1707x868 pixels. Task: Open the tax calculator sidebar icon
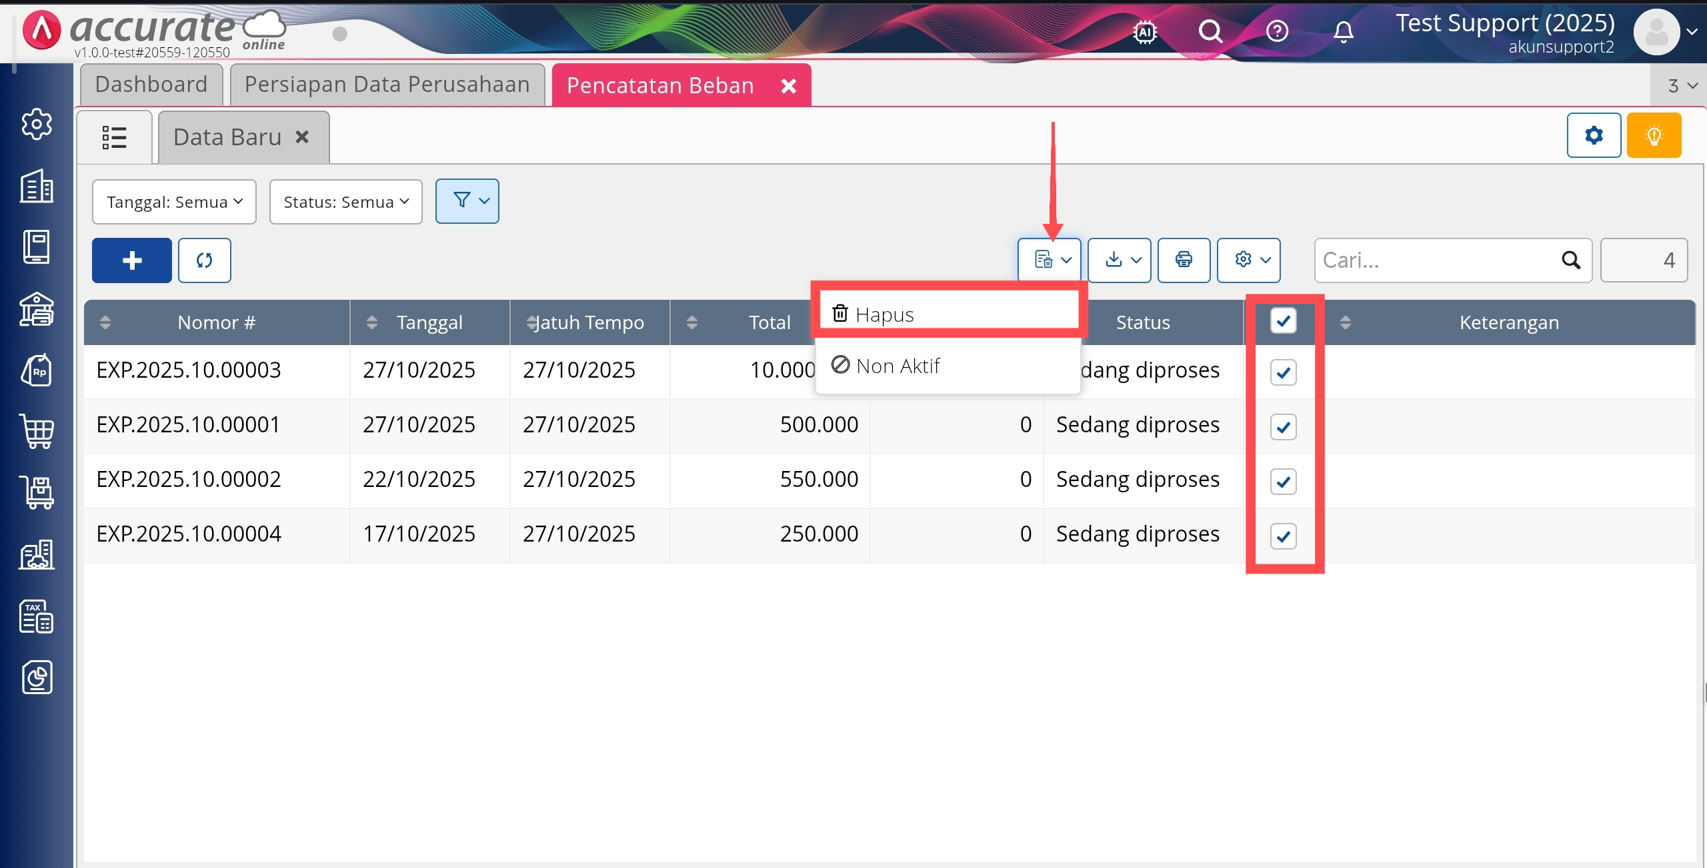point(37,616)
